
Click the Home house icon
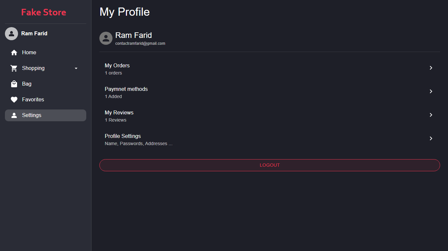(x=14, y=53)
